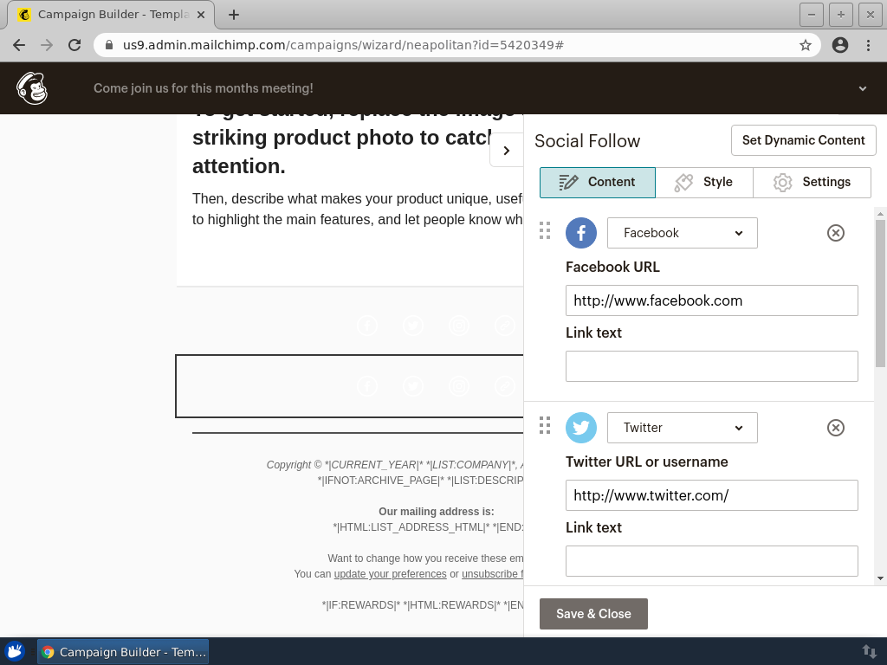
Task: Click the Twitter bird icon
Action: point(581,428)
